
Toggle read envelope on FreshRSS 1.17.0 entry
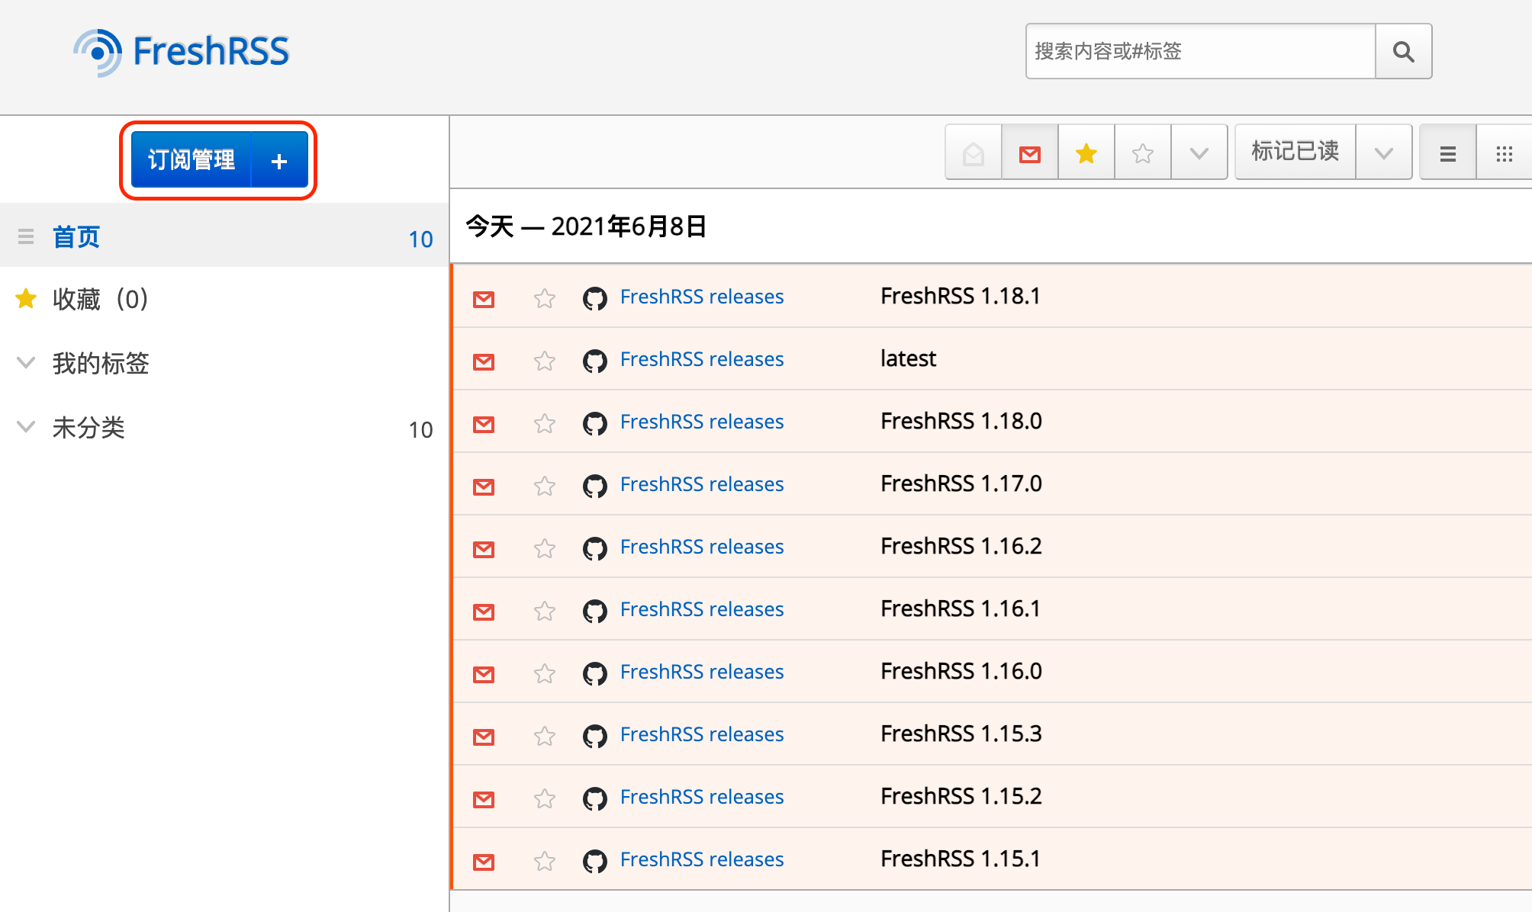(x=484, y=487)
